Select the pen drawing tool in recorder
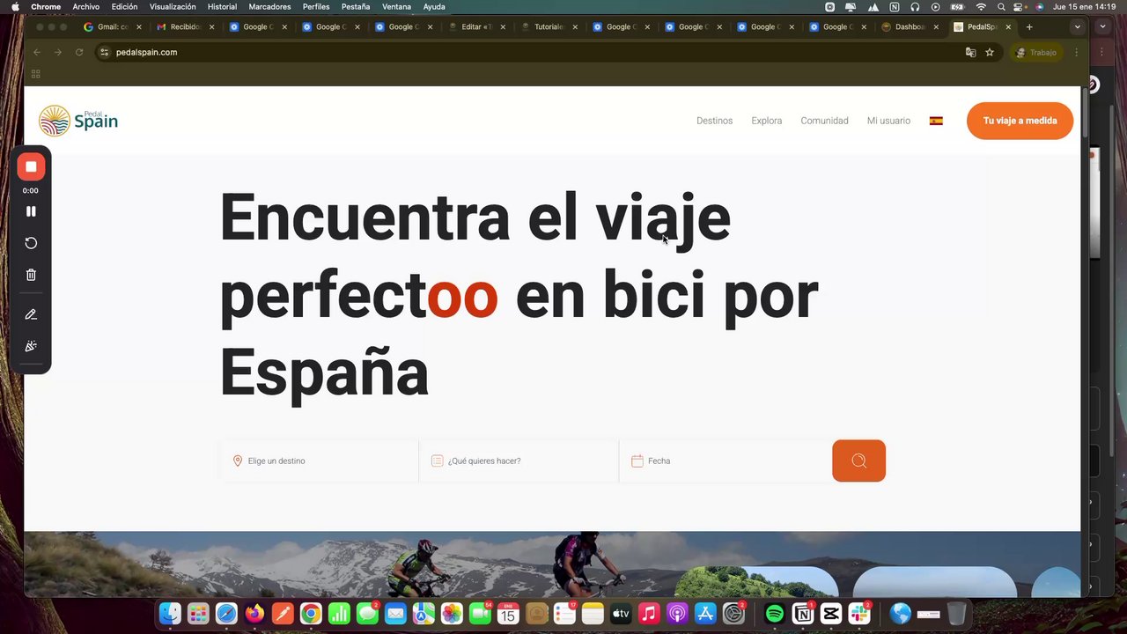 pos(31,314)
